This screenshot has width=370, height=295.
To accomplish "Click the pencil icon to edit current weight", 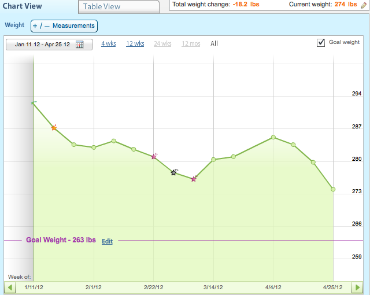I will 364,5.
